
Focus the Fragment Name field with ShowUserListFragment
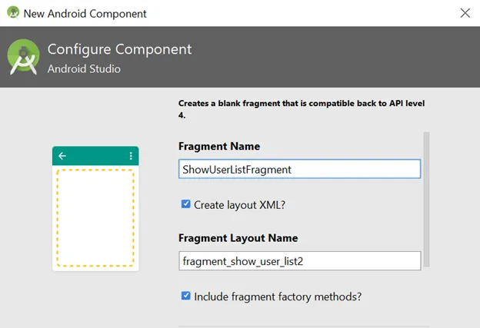pos(300,169)
